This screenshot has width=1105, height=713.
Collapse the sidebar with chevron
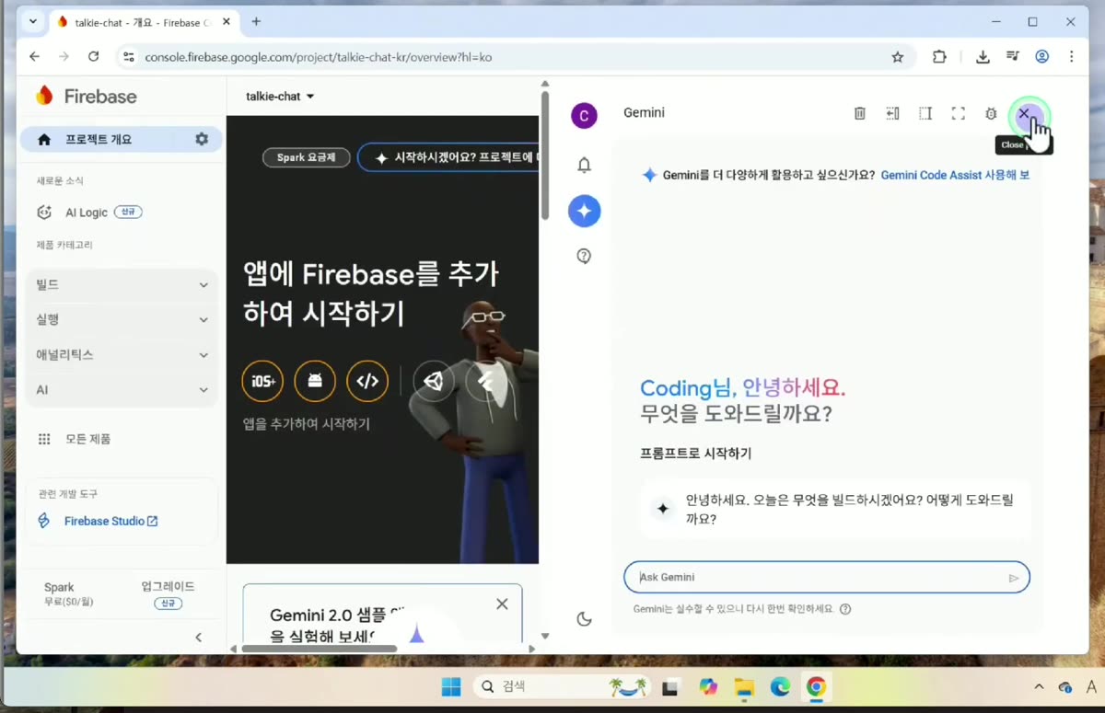199,637
